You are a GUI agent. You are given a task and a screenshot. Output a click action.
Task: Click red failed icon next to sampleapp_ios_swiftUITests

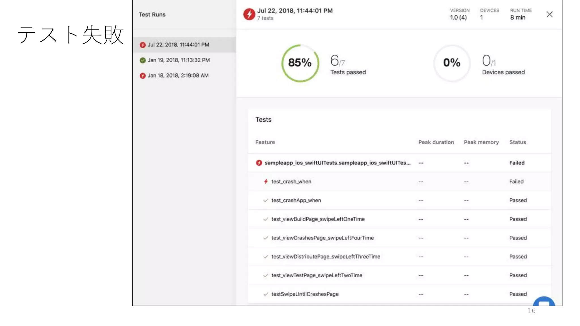[259, 163]
